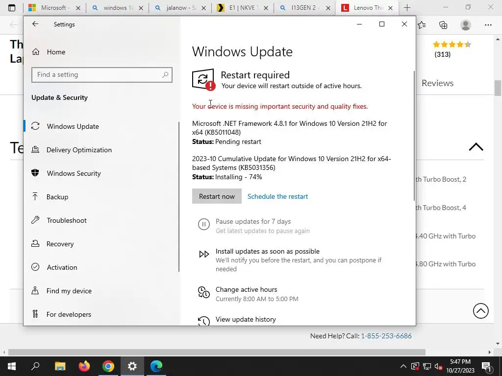
Task: Click the search magnifier in Find a setting
Action: pos(165,75)
